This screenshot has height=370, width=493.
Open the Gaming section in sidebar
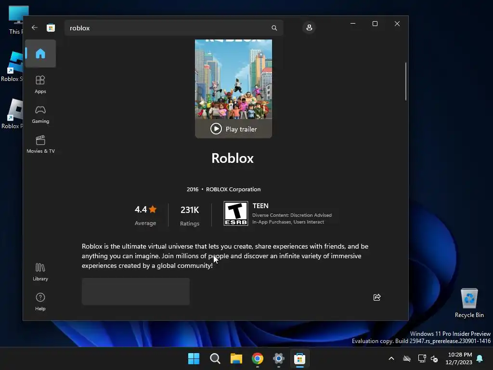point(40,115)
